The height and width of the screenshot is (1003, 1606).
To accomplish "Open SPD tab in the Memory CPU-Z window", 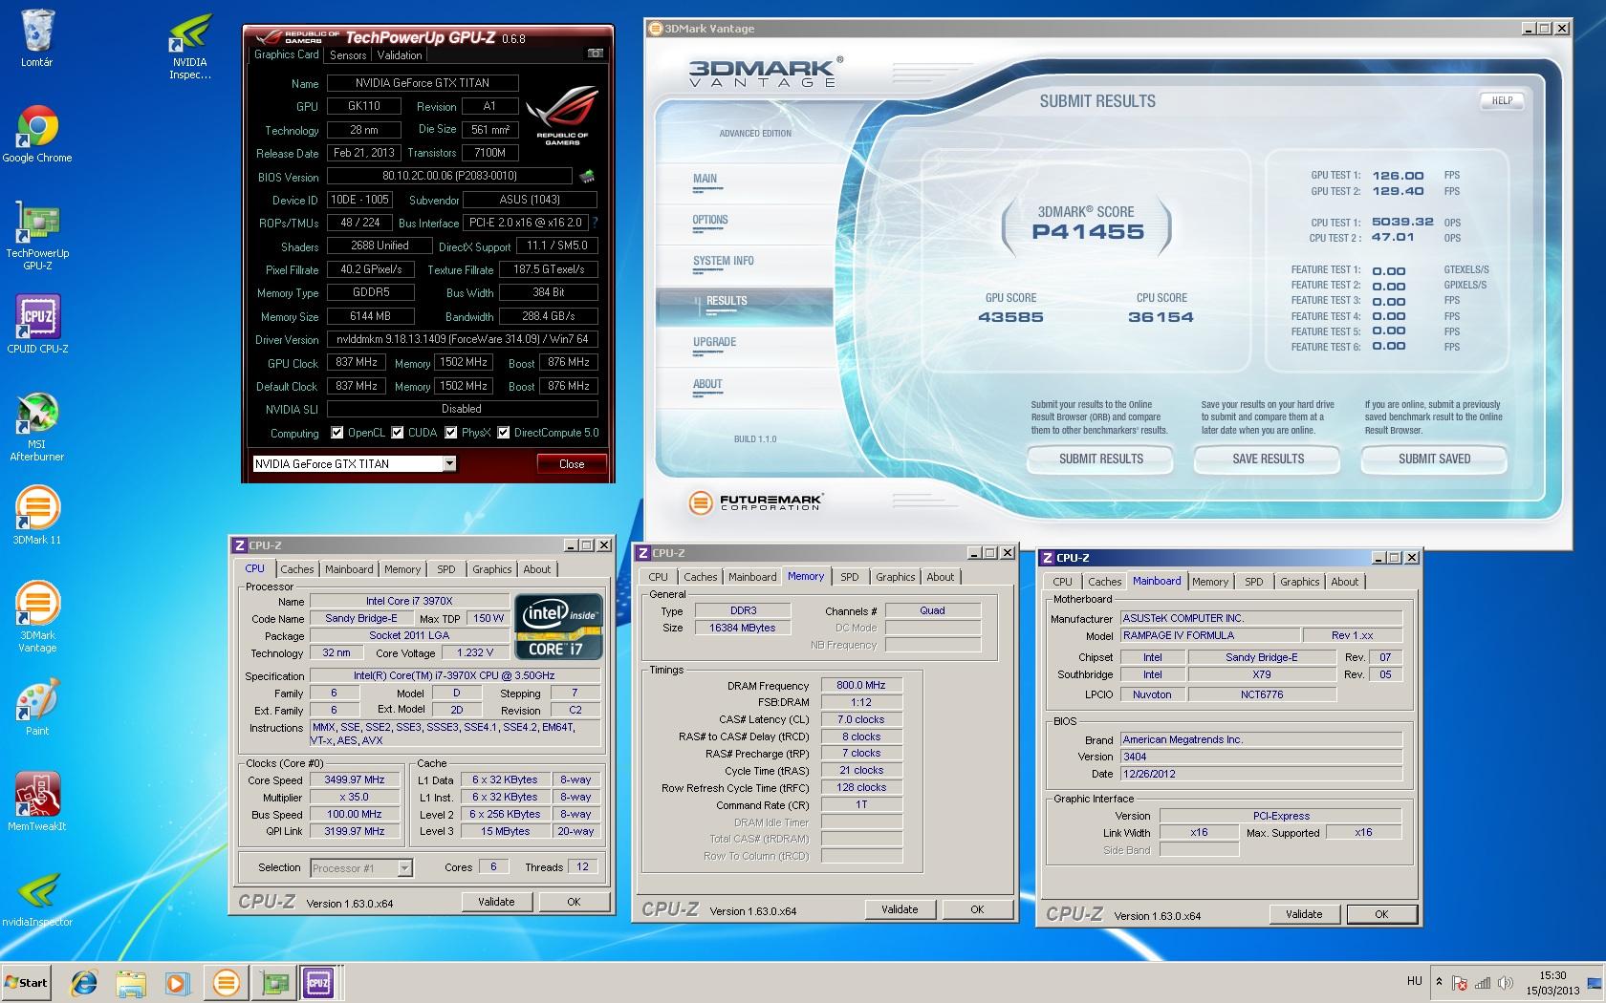I will pyautogui.click(x=850, y=577).
